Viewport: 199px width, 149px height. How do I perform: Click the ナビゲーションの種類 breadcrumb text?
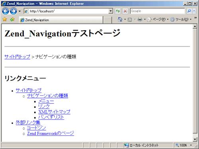(x=56, y=57)
